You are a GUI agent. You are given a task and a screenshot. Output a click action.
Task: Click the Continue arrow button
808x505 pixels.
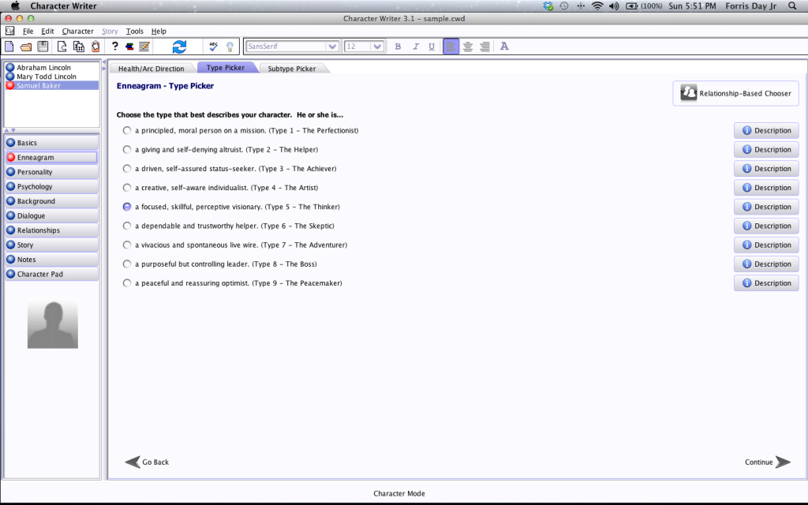click(x=767, y=462)
